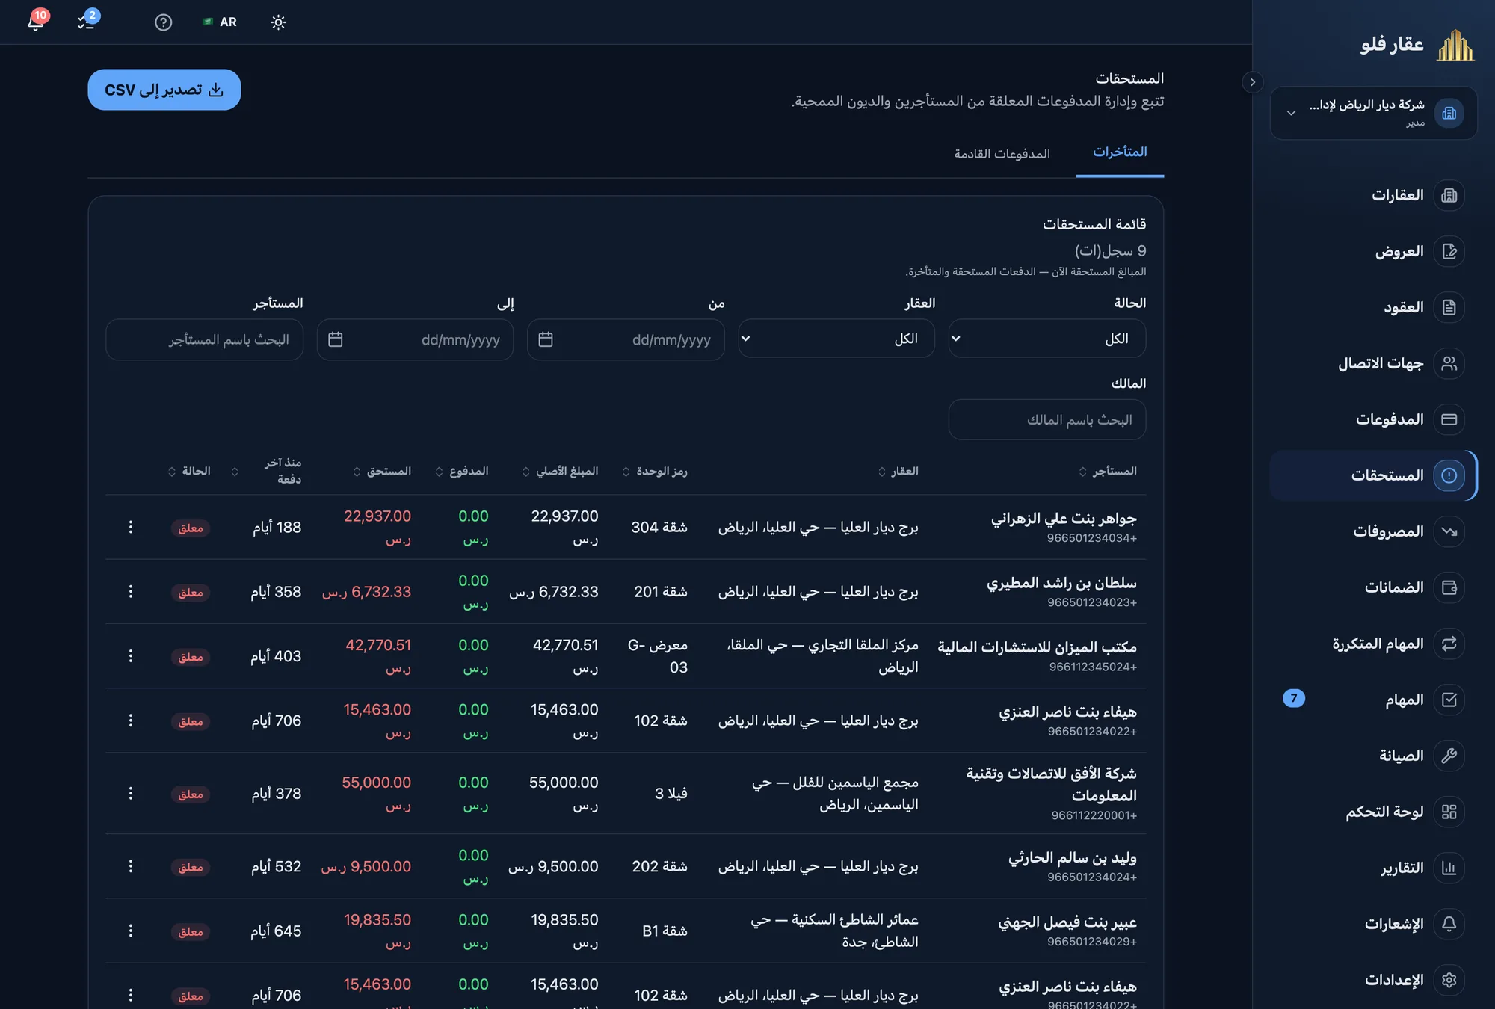Image resolution: width=1495 pixels, height=1009 pixels.
Task: Open الضمانات deposits icon in sidebar
Action: point(1449,587)
